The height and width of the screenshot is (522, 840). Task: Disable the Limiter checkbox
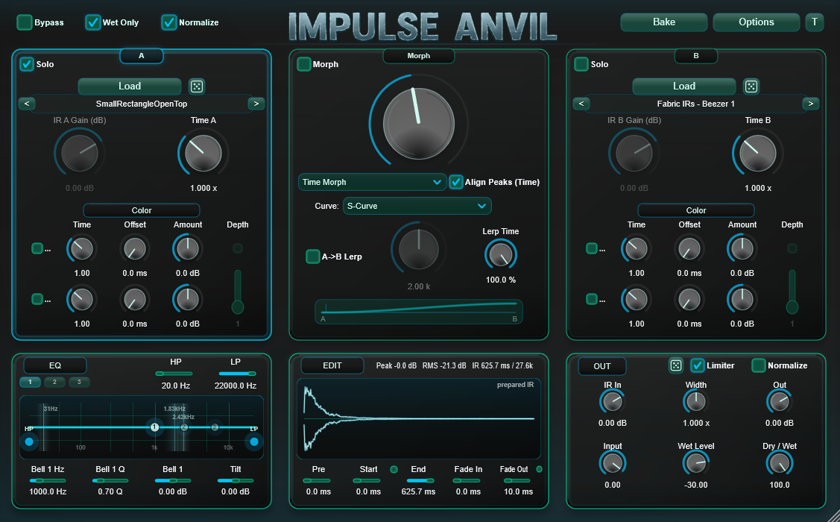697,365
